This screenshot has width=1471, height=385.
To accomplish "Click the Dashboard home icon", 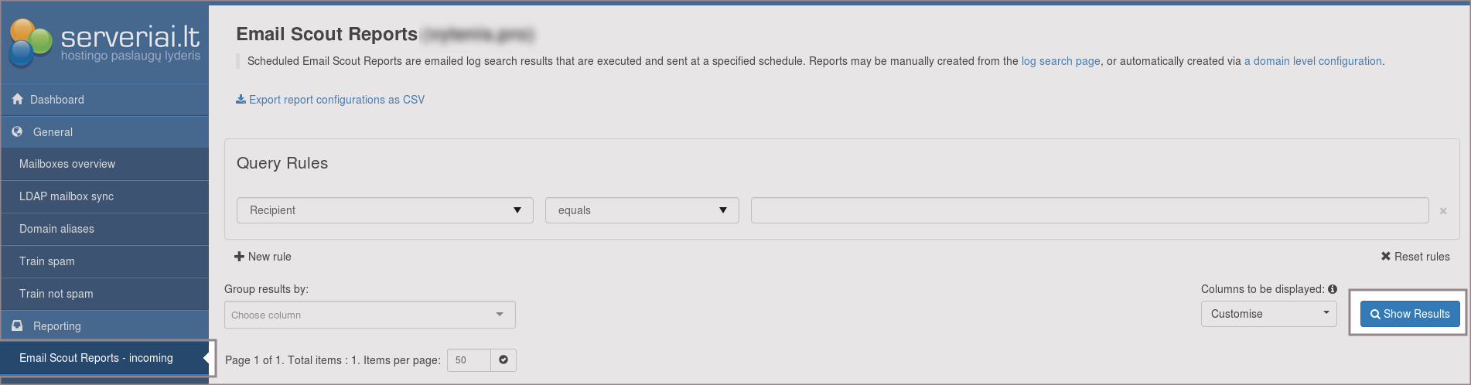I will (17, 99).
